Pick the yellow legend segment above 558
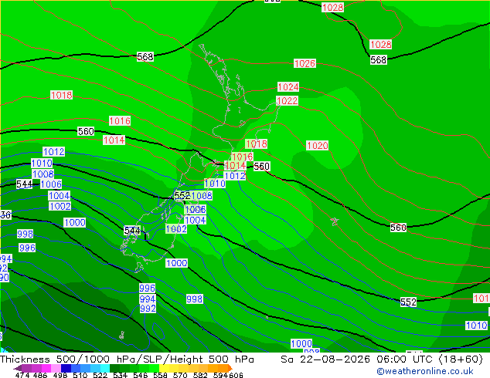 click(164, 368)
